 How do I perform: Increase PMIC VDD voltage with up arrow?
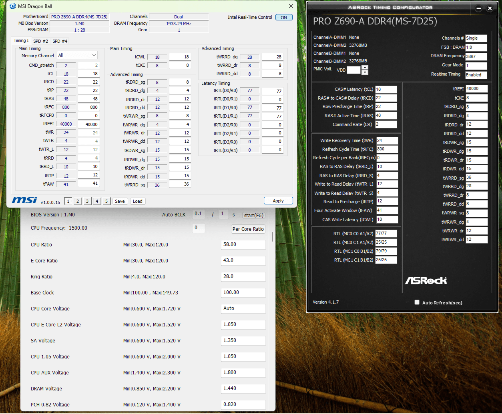(365, 68)
